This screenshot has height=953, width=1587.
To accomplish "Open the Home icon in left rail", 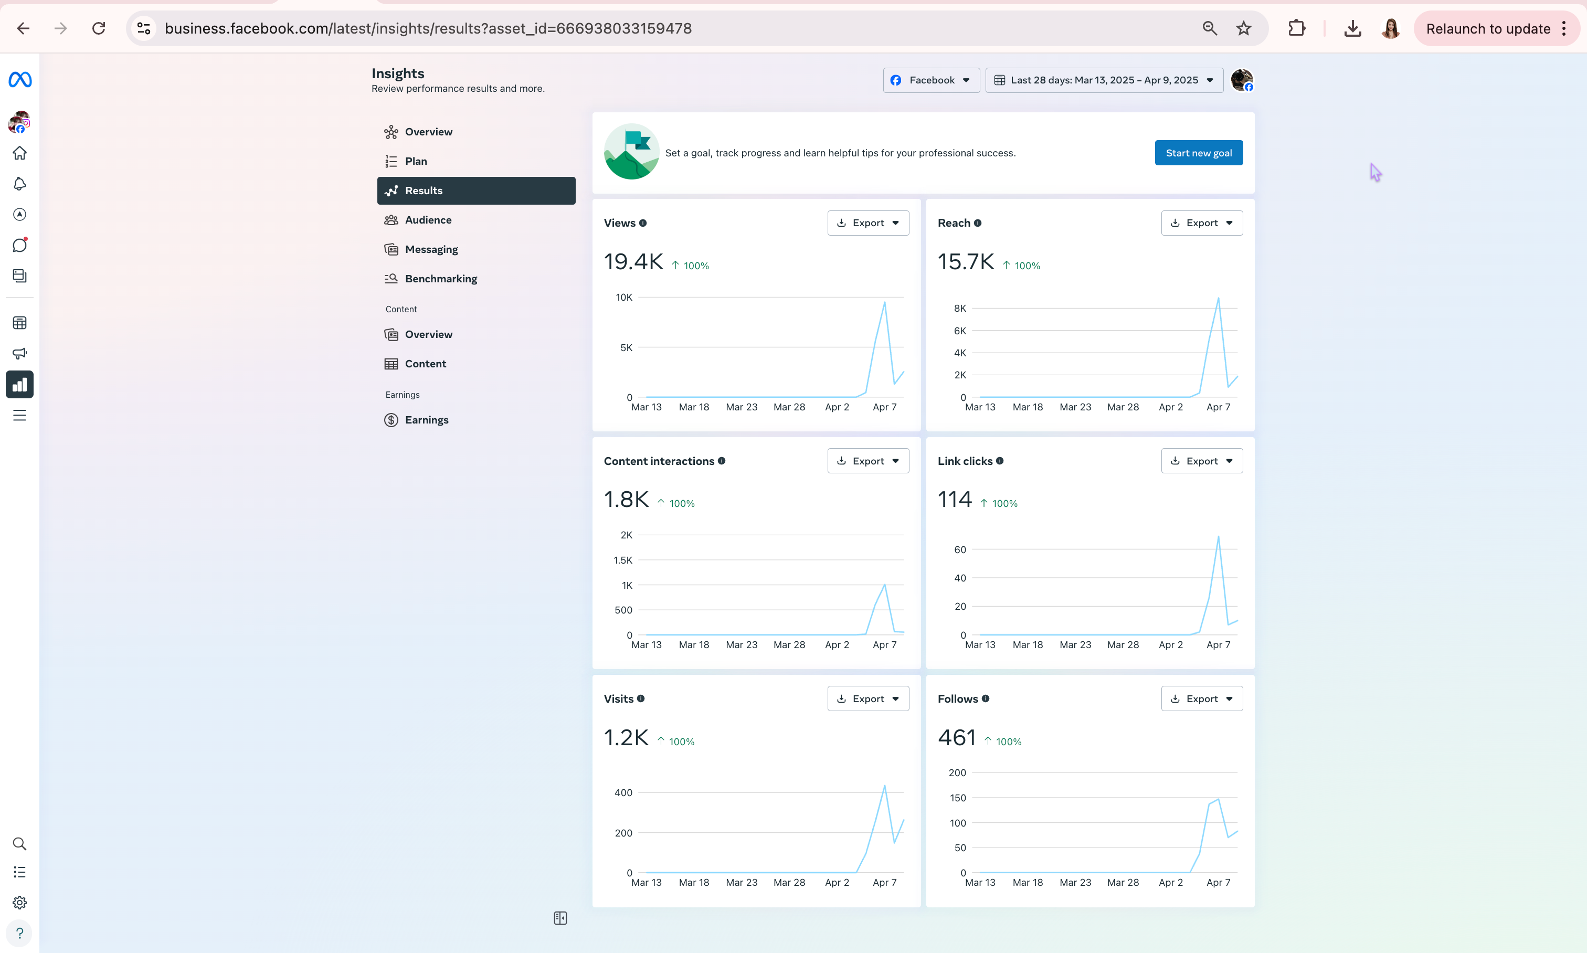I will point(20,153).
